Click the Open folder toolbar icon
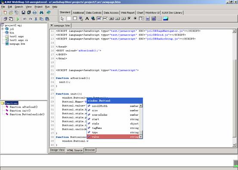 (x=11, y=12)
